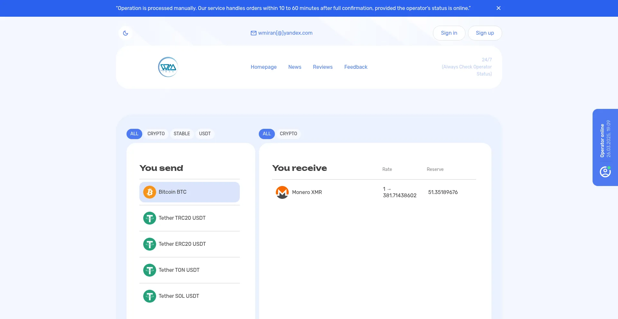Click the Tether TON USDT icon
618x319 pixels.
pyautogui.click(x=150, y=270)
